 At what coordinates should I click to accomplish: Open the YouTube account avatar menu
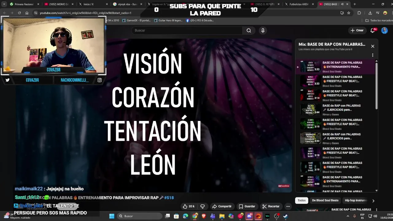pyautogui.click(x=384, y=30)
